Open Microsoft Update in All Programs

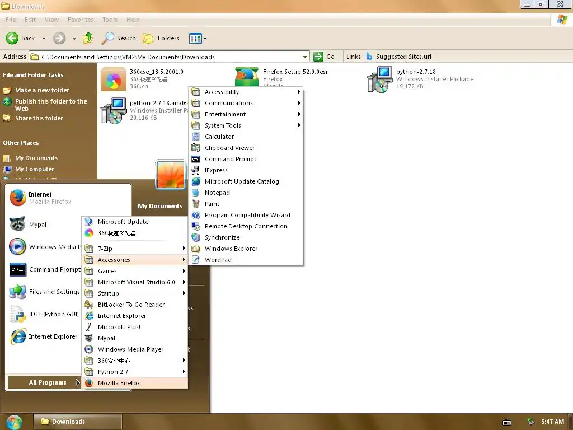click(134, 222)
